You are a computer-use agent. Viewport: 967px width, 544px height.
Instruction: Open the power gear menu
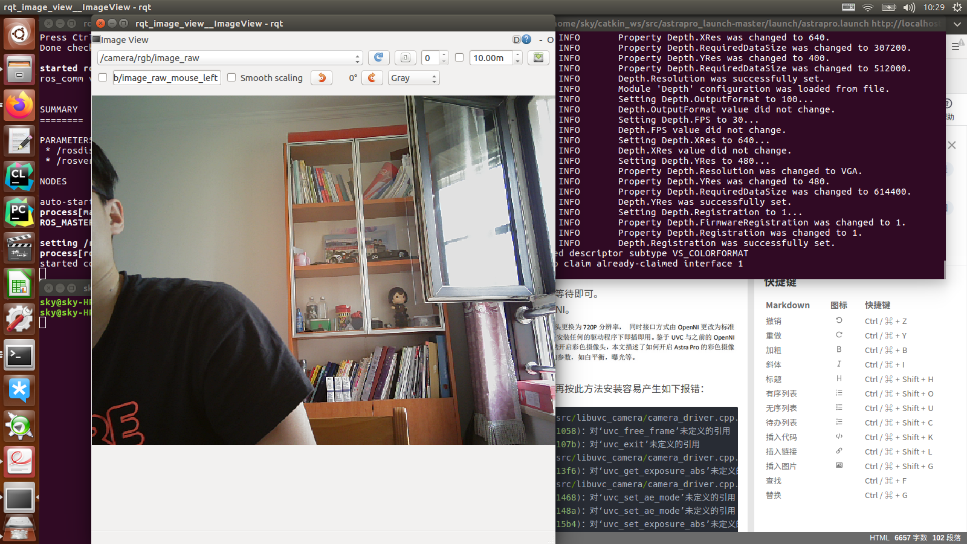coord(957,7)
